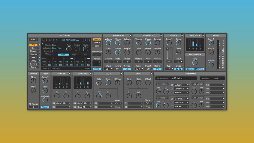
Task: Click LFO 2 Gain knob
Action: click(x=138, y=83)
